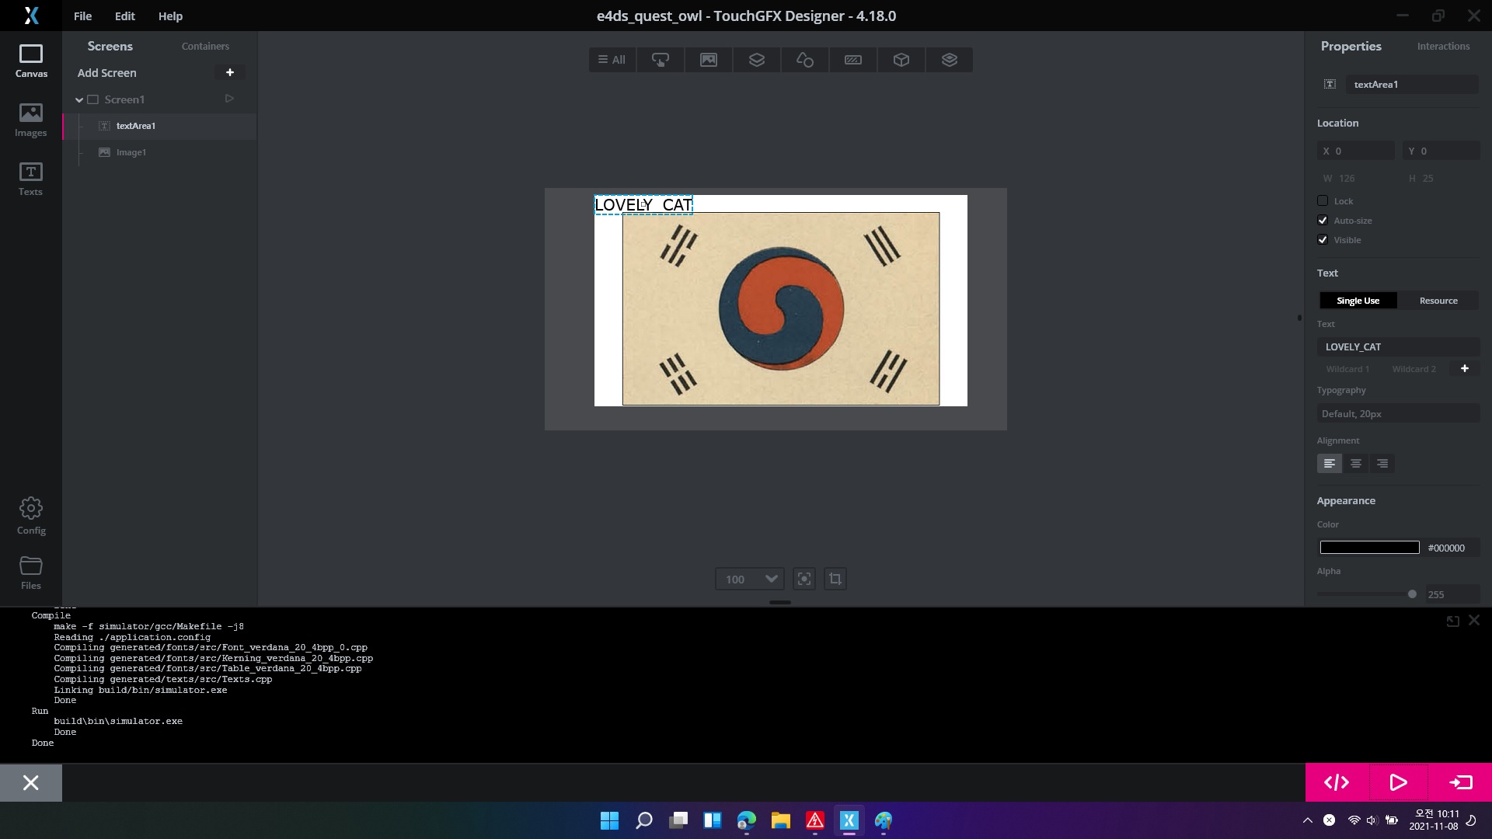
Task: Click the Add Screen label
Action: (107, 72)
